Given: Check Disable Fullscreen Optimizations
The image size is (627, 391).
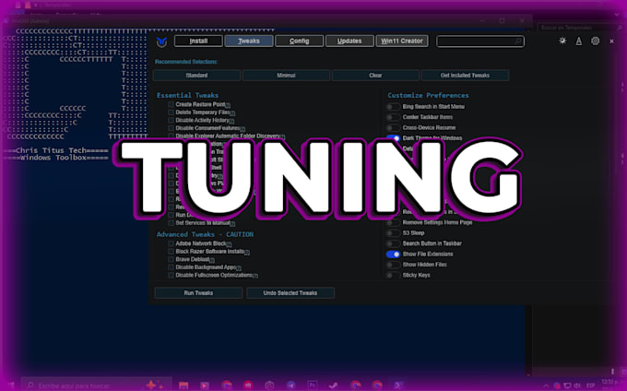Looking at the screenshot, I should point(171,276).
